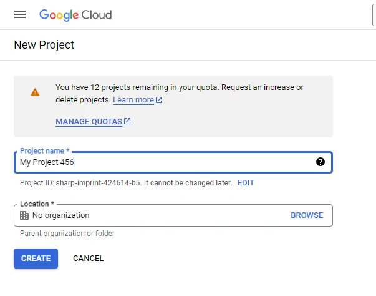Open the Project name help question mark

[321, 162]
